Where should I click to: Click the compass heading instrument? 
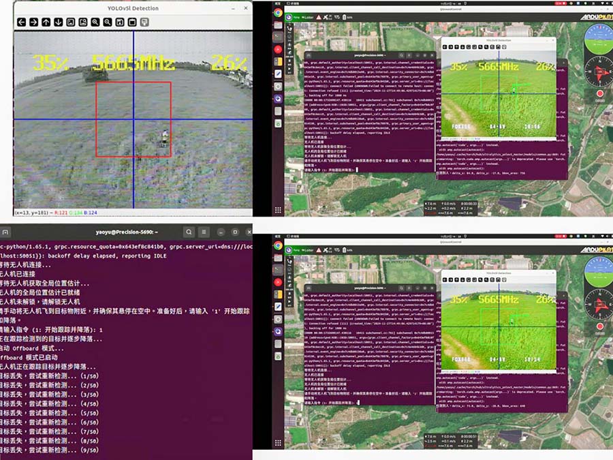click(599, 71)
